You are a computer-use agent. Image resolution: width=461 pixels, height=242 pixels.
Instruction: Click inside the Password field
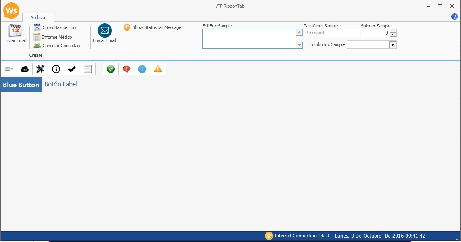[331, 33]
